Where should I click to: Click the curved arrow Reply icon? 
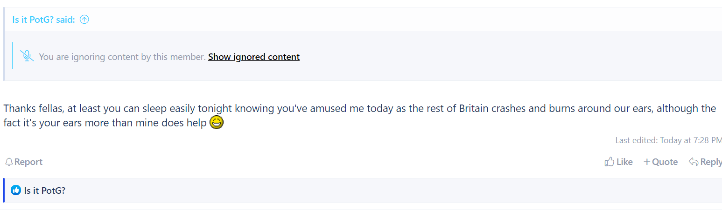point(694,162)
